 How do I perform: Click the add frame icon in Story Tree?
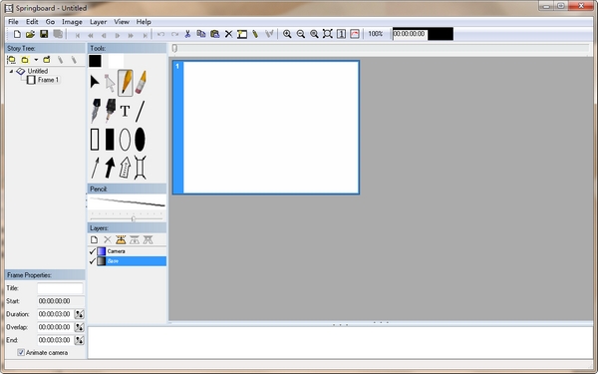tap(11, 60)
